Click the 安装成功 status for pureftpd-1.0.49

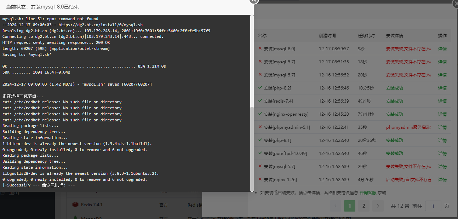coord(395,154)
